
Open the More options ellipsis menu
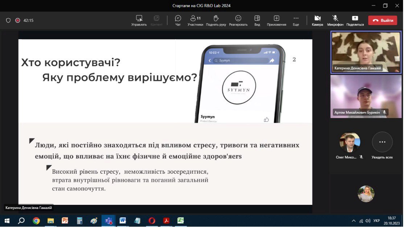click(296, 20)
